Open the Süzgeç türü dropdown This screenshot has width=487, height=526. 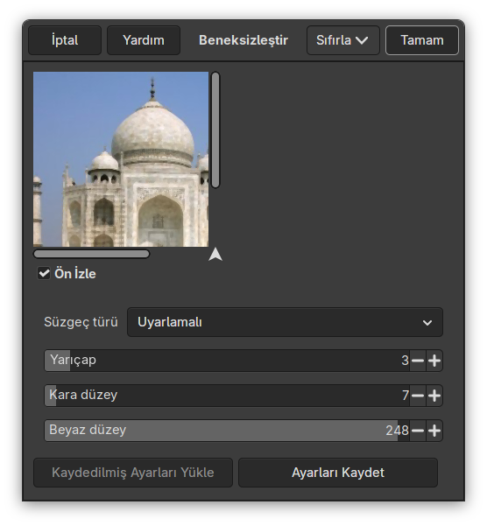[285, 322]
